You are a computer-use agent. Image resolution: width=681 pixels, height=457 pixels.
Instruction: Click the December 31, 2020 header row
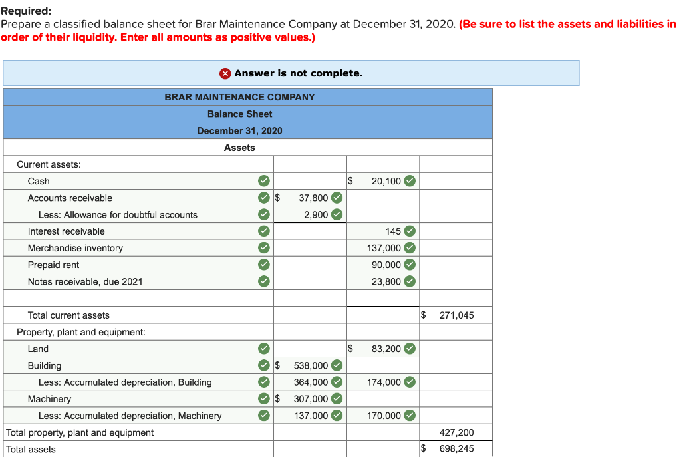[239, 130]
